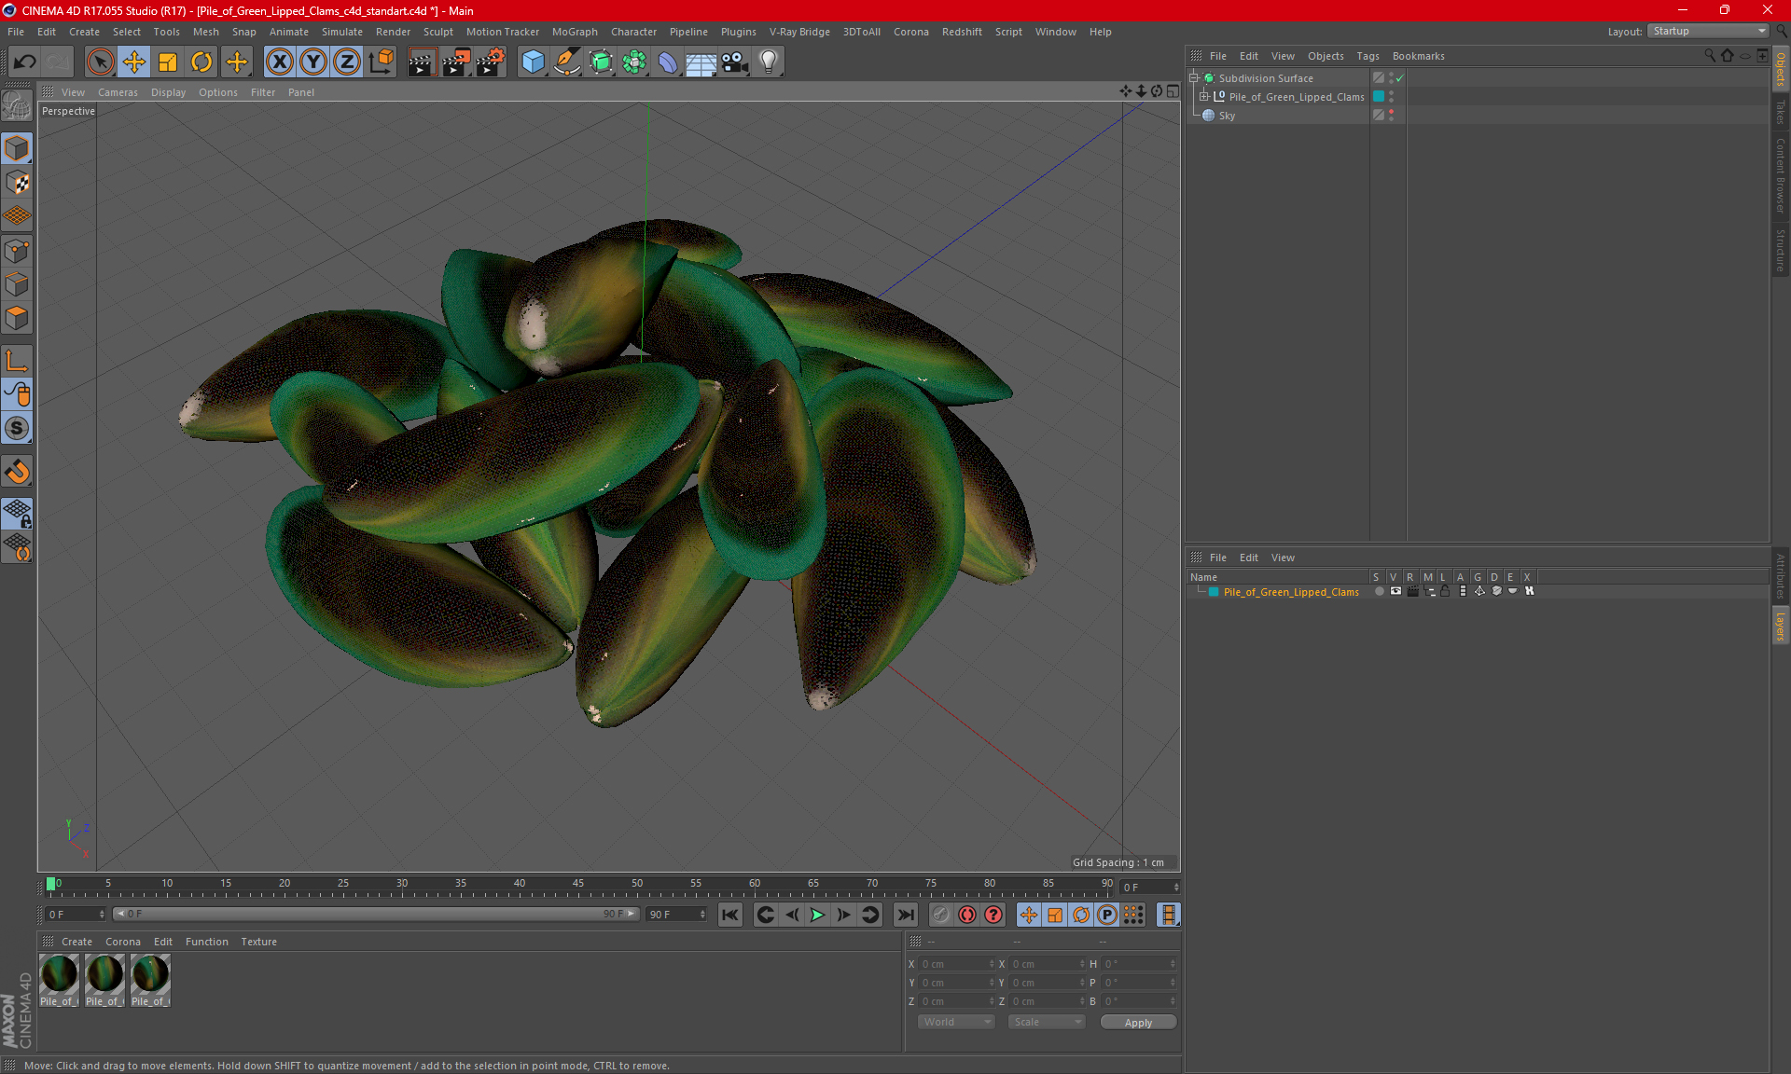This screenshot has width=1791, height=1074.
Task: Toggle X axis lock
Action: click(279, 62)
